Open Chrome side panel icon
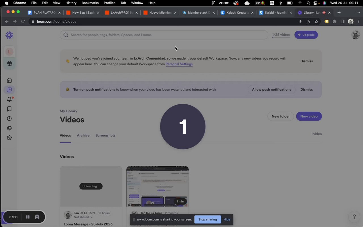 (x=342, y=22)
